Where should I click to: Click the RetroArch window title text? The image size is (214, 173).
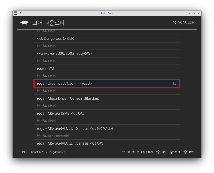pyautogui.click(x=107, y=13)
